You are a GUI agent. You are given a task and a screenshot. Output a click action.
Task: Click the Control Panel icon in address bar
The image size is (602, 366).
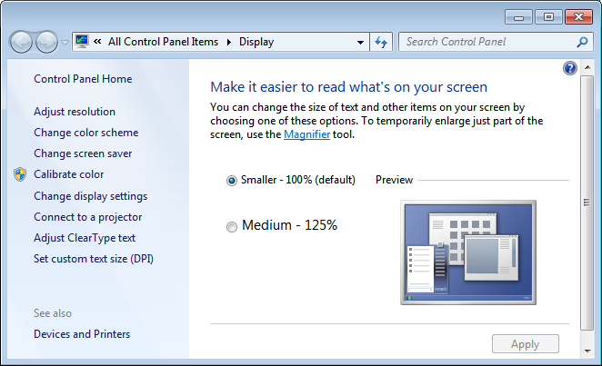coord(82,42)
